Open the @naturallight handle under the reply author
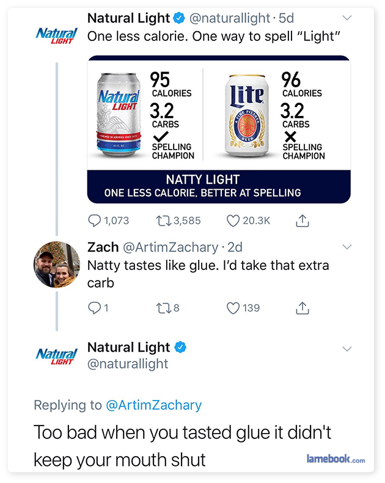The height and width of the screenshot is (483, 385). 128,364
